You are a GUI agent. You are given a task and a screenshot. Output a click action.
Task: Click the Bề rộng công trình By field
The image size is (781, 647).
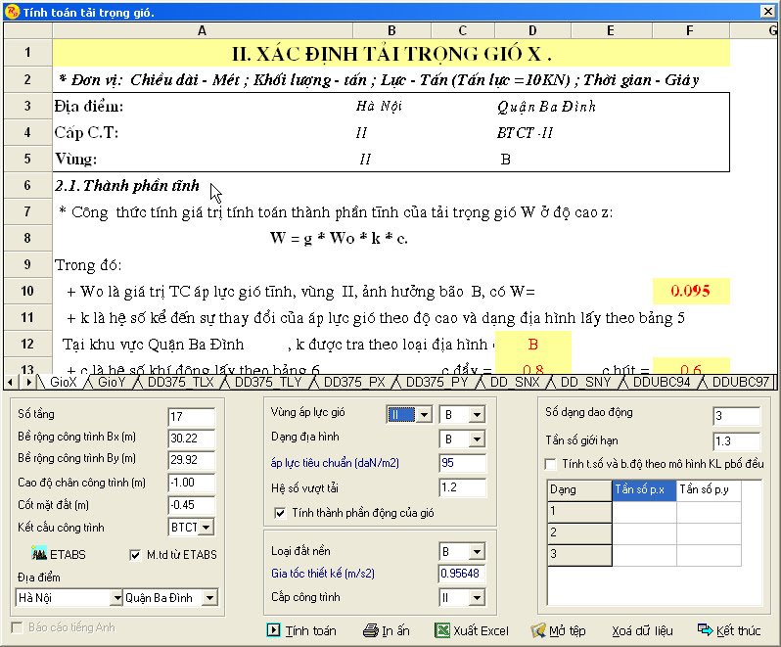coord(191,460)
